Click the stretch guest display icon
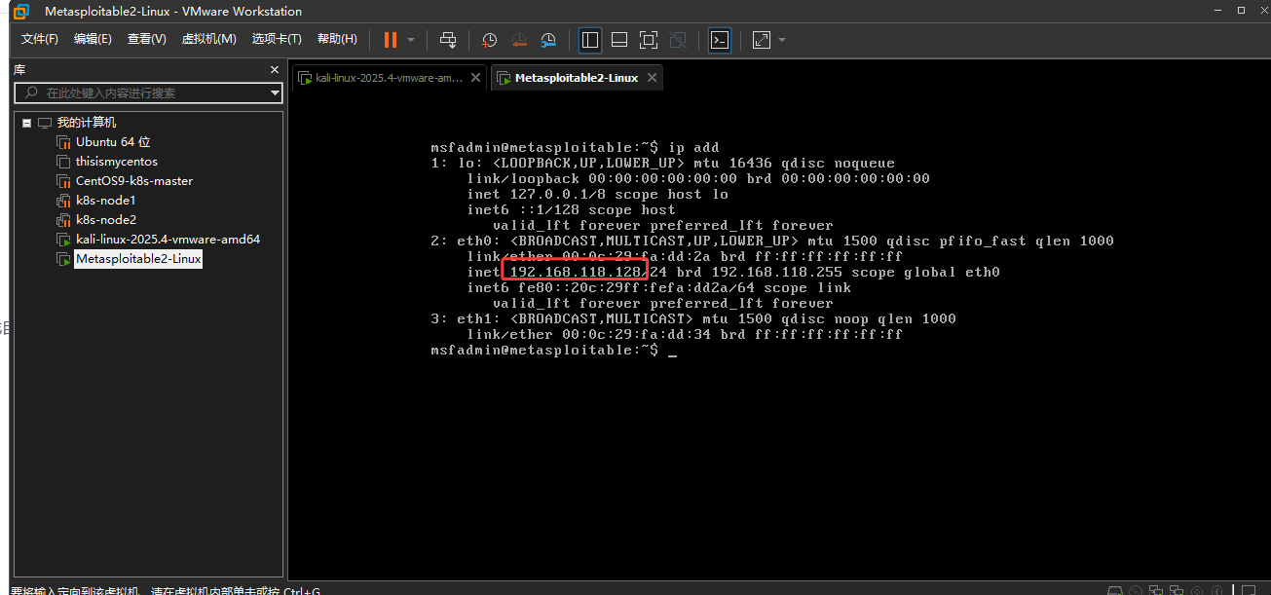The width and height of the screenshot is (1271, 595). 762,40
